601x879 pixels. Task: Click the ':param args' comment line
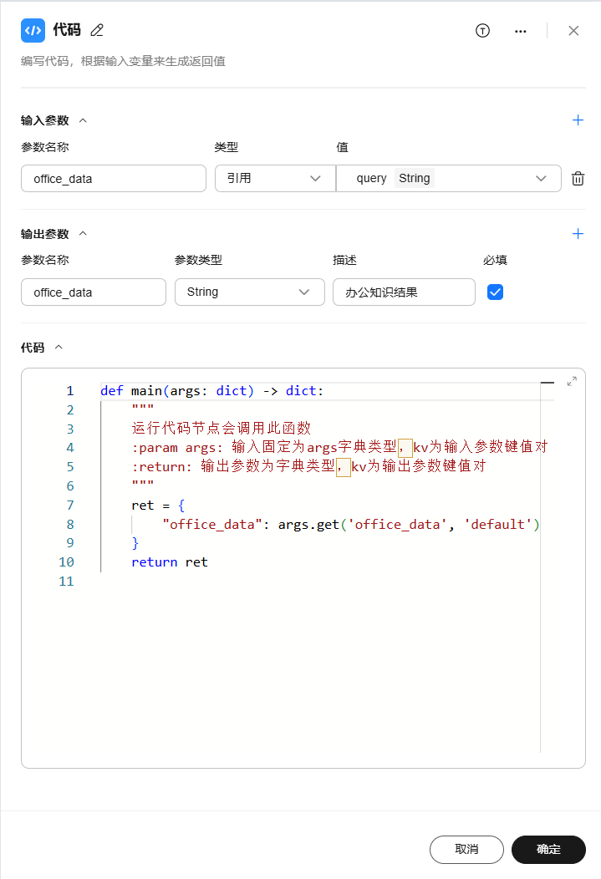point(339,447)
